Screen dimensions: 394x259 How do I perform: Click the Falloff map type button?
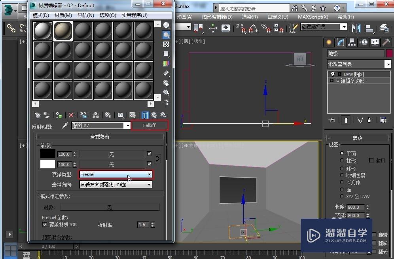click(150, 125)
